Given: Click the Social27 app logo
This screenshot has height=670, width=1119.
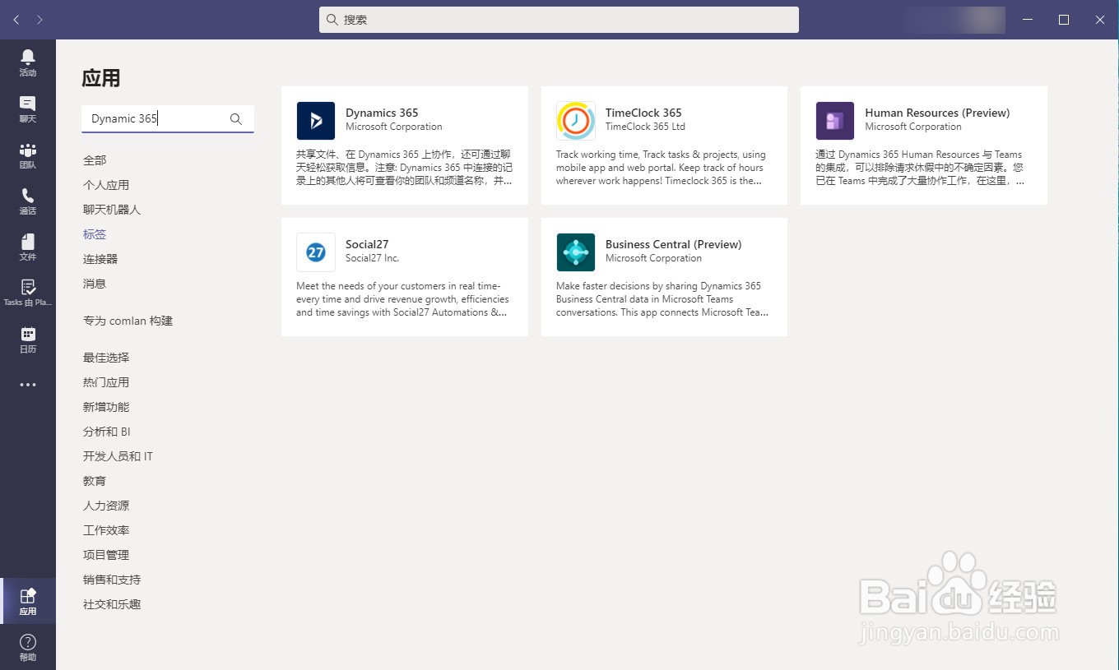Looking at the screenshot, I should [x=316, y=252].
